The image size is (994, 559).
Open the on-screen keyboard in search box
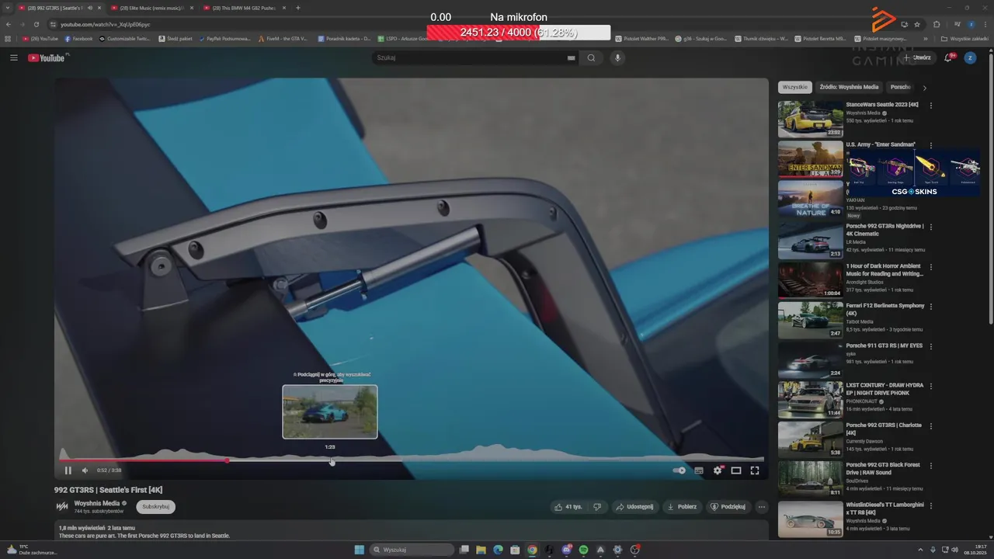click(x=572, y=57)
